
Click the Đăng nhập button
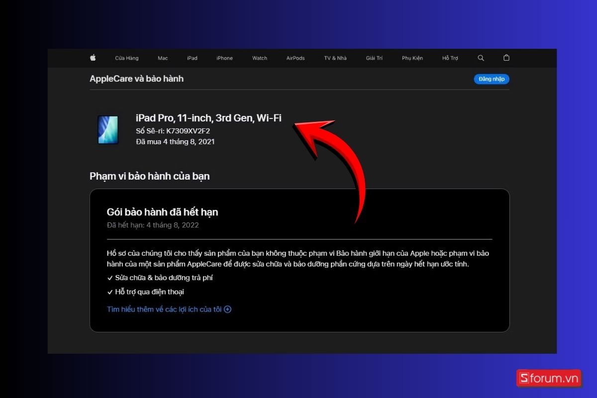tap(491, 79)
